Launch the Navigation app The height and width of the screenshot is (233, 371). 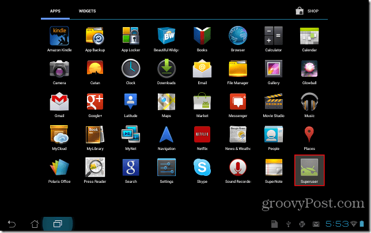point(166,138)
